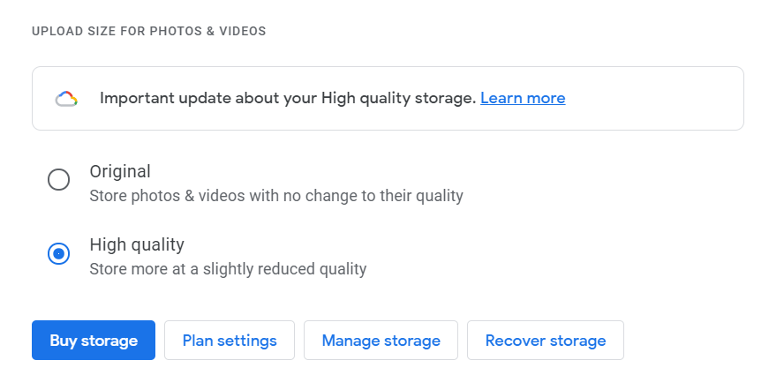Image resolution: width=769 pixels, height=375 pixels.
Task: Select the High quality radio button
Action: pos(58,253)
